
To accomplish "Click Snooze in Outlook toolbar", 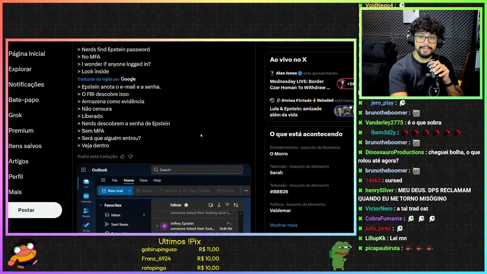I will (x=226, y=191).
